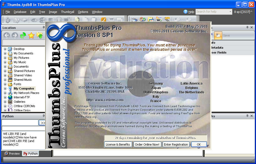Open favorites via the yellow star icon
The height and width of the screenshot is (164, 256).
pos(31,35)
